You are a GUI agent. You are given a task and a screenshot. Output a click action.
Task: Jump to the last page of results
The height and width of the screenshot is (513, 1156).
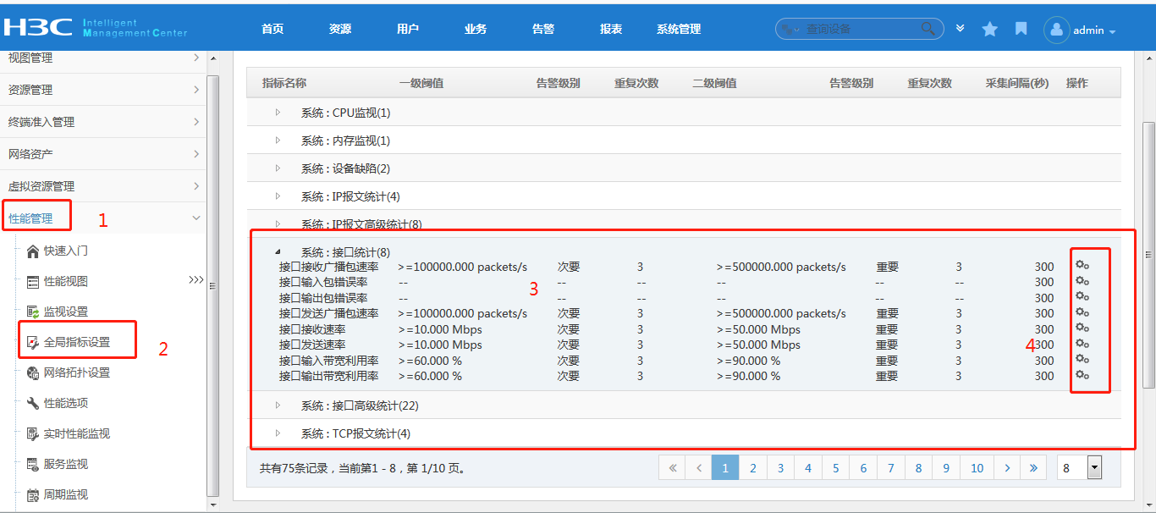pyautogui.click(x=1033, y=467)
